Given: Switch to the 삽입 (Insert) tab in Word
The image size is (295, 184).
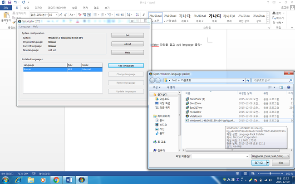Looking at the screenshot, I should click(26, 8).
